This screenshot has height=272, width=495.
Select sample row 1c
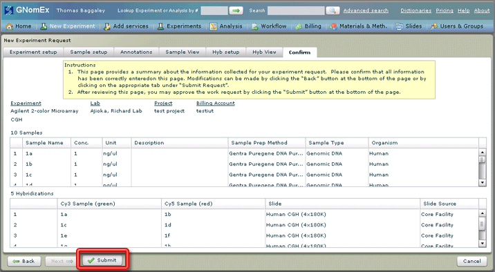point(244,175)
